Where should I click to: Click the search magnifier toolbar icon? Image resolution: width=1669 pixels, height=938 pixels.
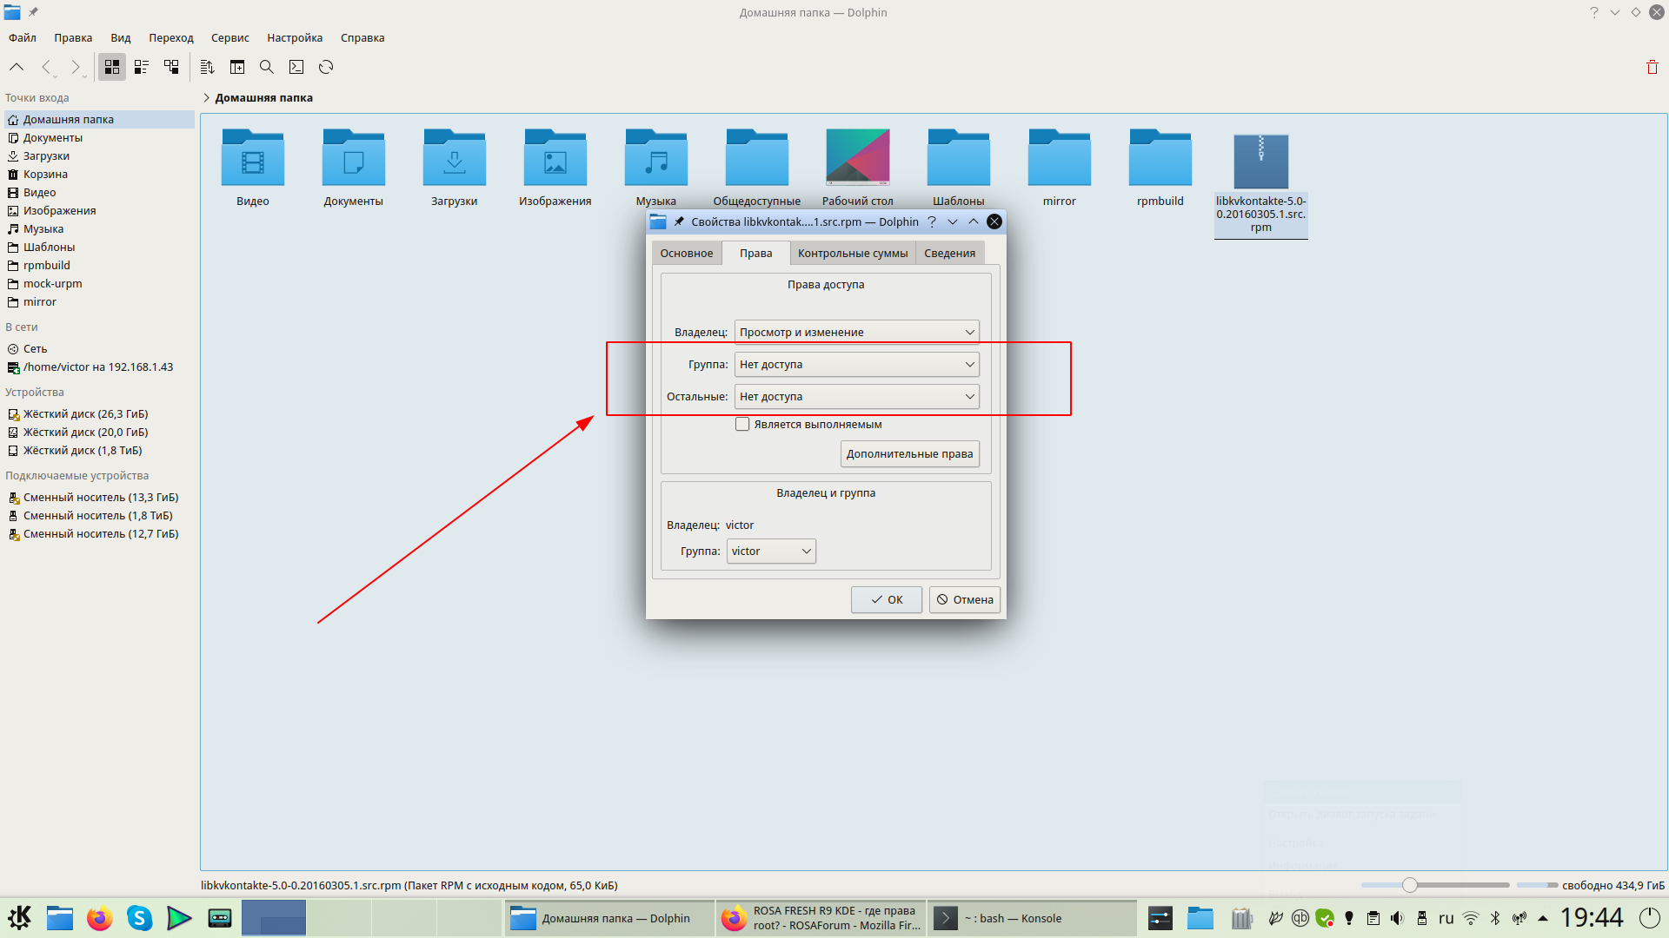(267, 67)
